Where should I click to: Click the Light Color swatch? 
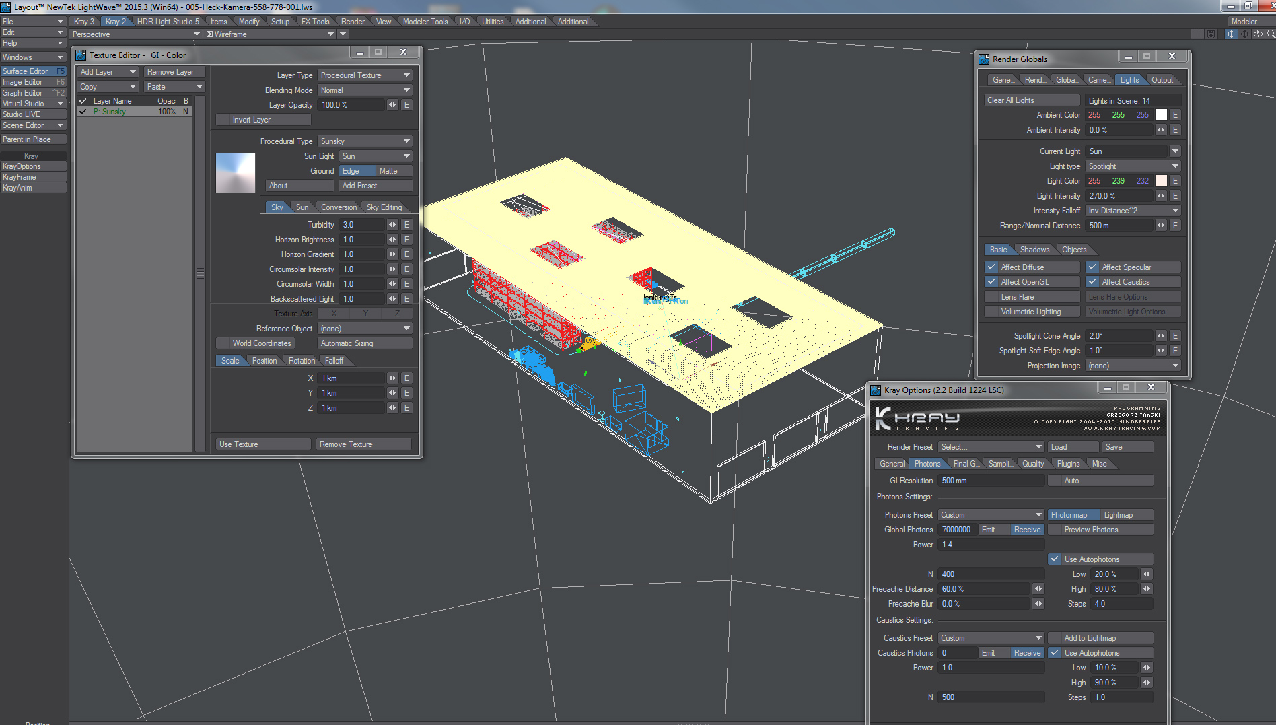1161,181
